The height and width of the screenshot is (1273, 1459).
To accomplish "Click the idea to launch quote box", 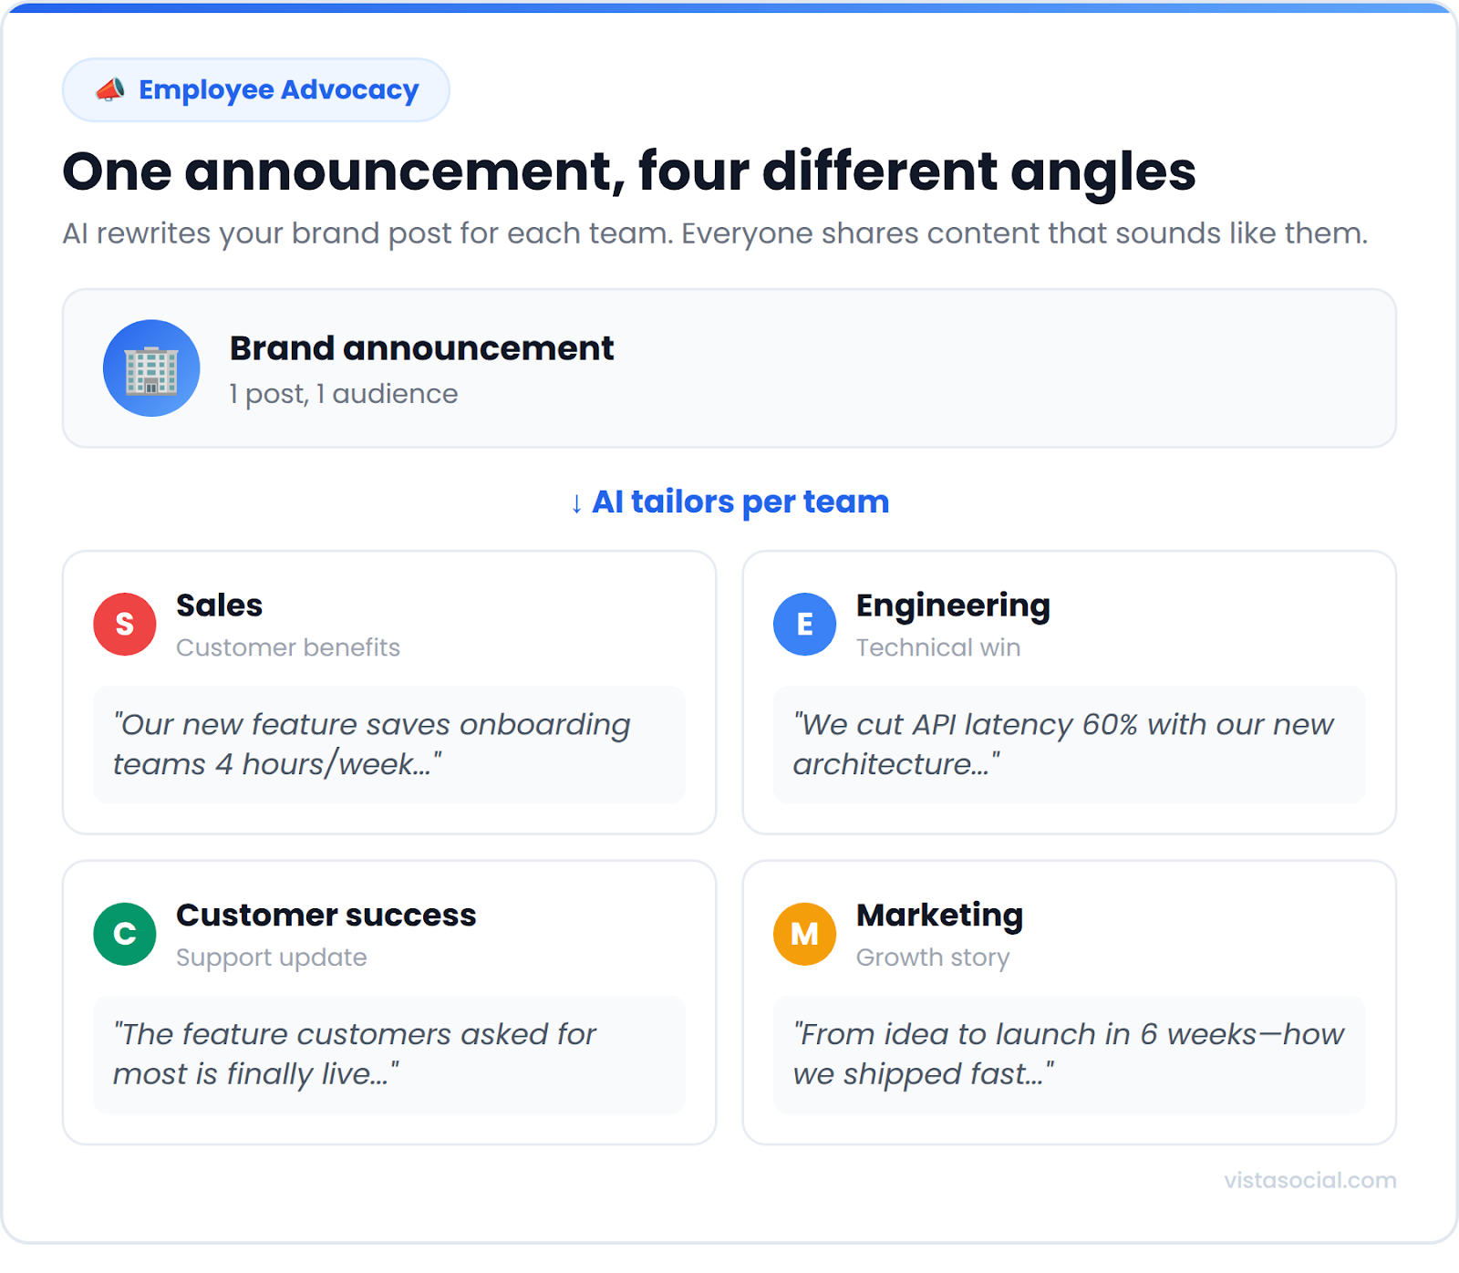I will point(1069,1054).
